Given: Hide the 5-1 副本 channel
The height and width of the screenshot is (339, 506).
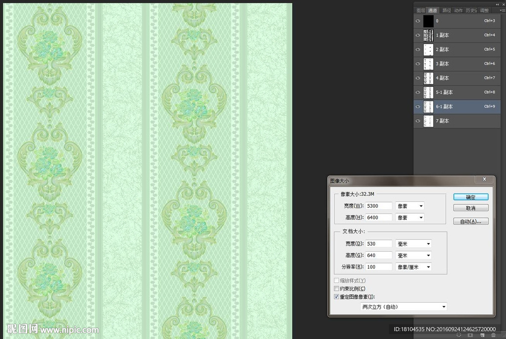Looking at the screenshot, I should [418, 92].
